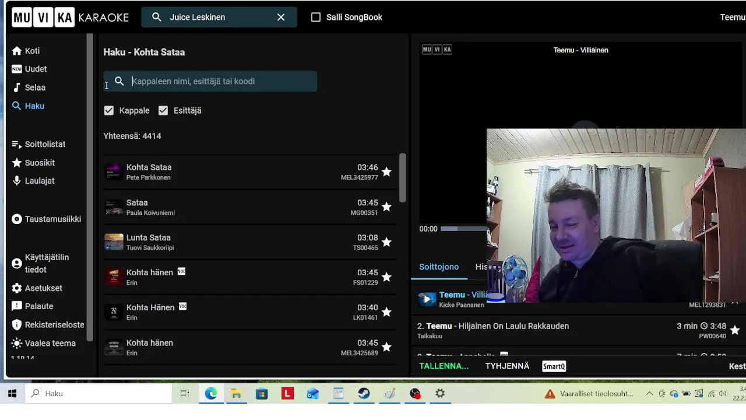Favorite Hiljainen On Laulu Rakkauden in queue
The image size is (746, 420).
click(x=735, y=330)
